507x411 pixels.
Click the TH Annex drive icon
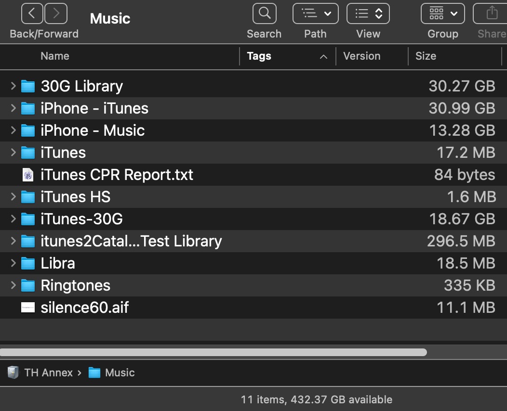13,372
